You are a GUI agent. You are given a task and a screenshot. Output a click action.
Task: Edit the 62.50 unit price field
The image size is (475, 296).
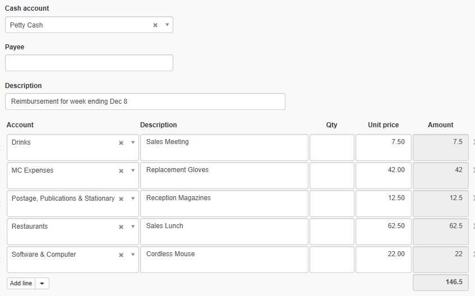(x=384, y=232)
